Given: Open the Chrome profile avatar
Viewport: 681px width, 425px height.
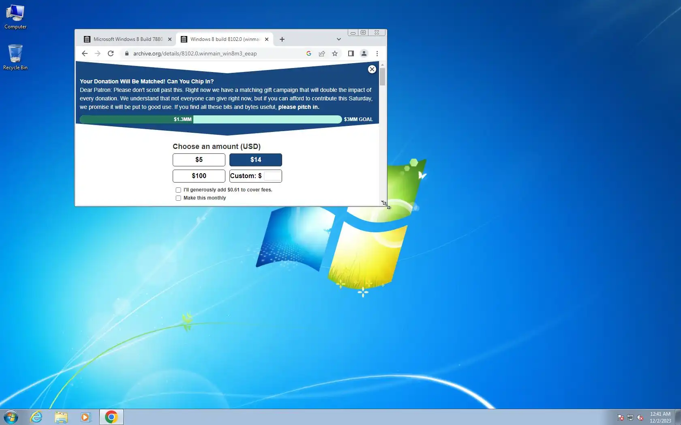Looking at the screenshot, I should pos(364,53).
